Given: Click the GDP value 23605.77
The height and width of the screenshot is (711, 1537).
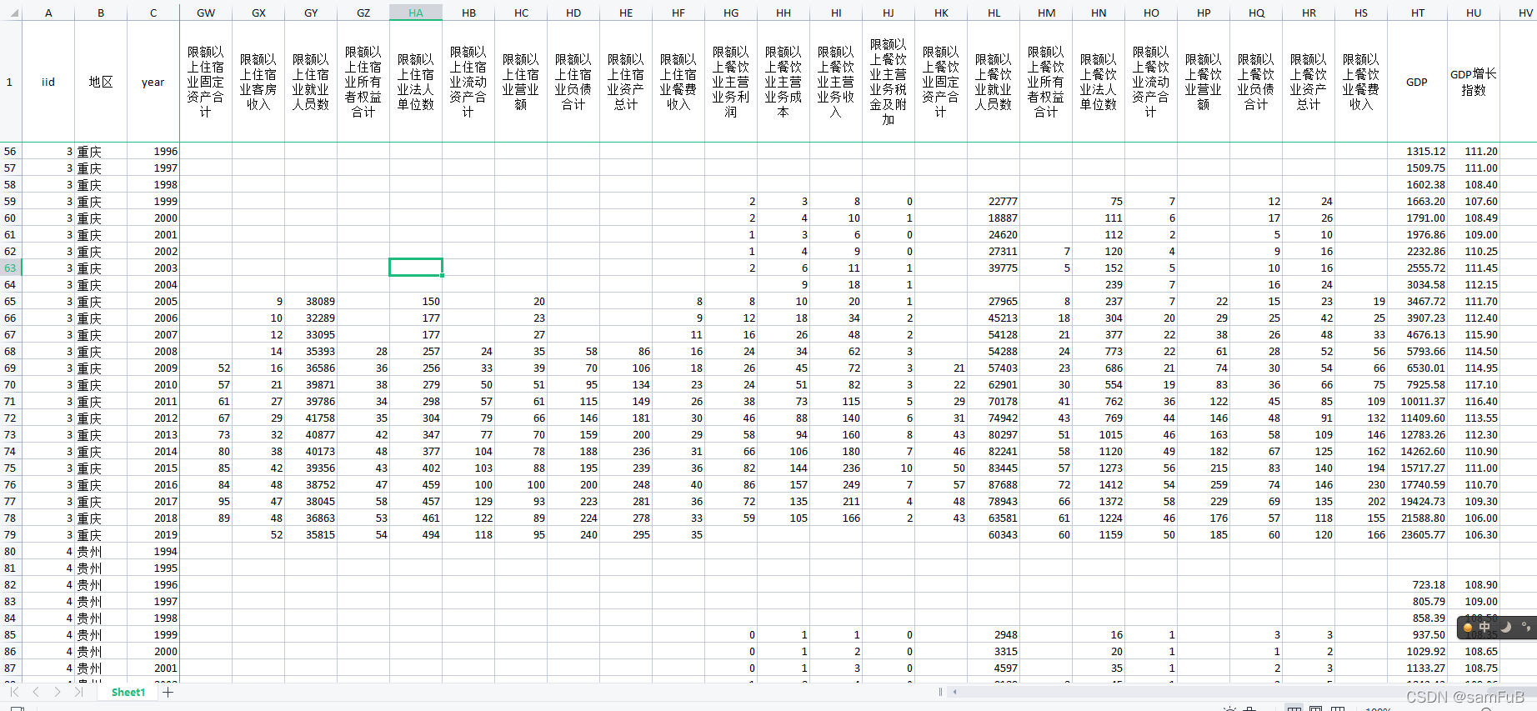Looking at the screenshot, I should (1418, 534).
